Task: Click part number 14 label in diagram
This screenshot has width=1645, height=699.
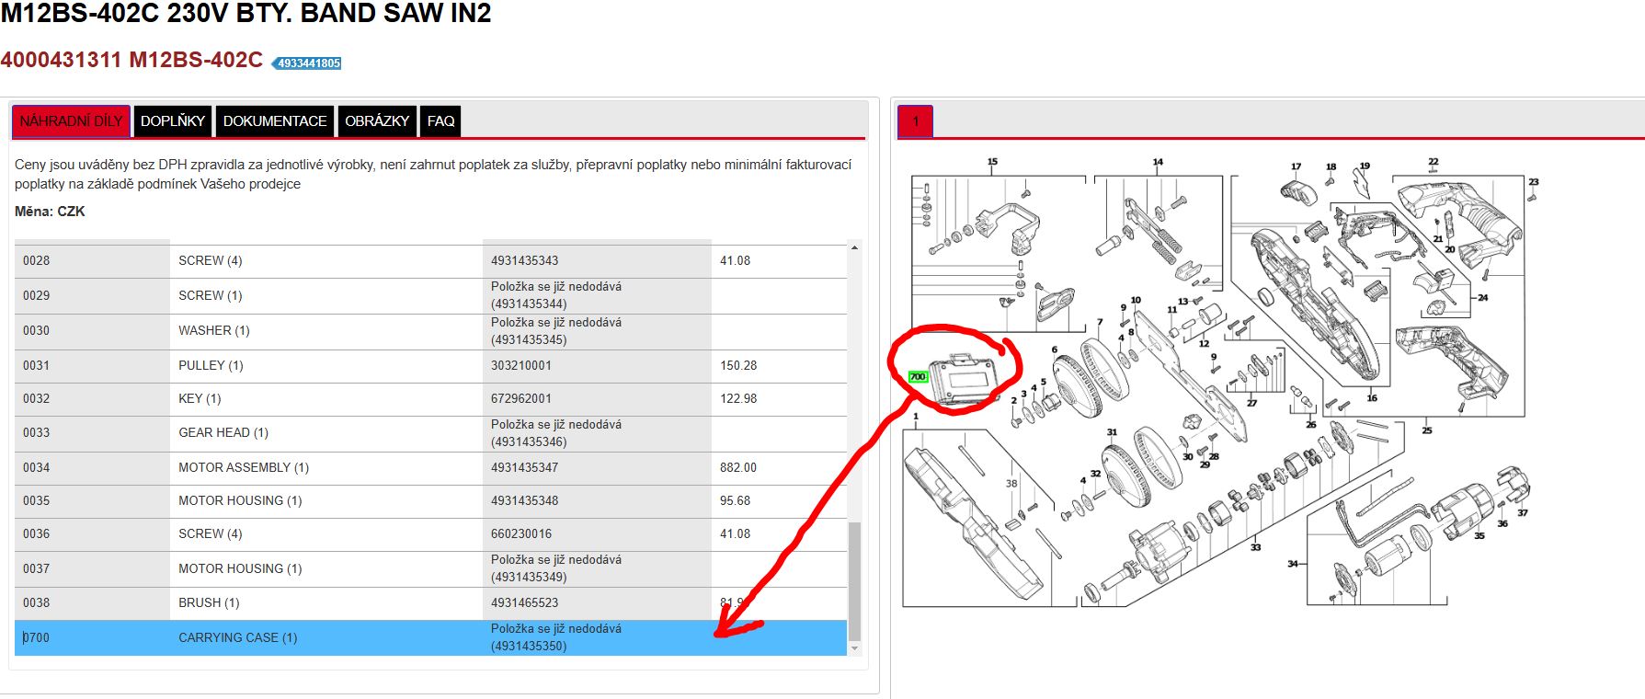Action: click(1158, 162)
